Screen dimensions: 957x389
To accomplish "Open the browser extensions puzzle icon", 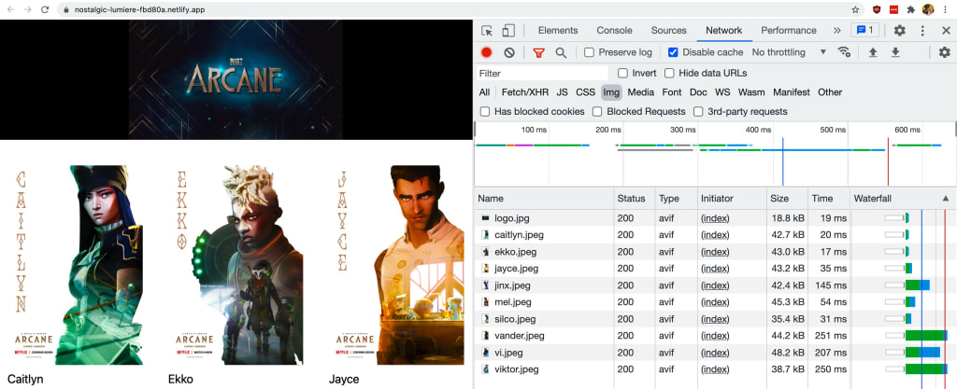I will click(911, 9).
